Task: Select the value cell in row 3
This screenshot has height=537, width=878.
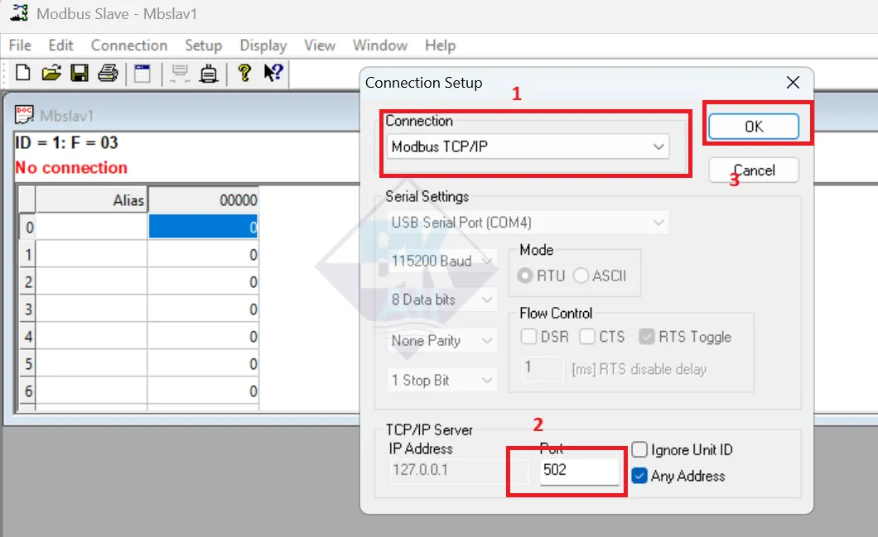Action: click(x=203, y=309)
